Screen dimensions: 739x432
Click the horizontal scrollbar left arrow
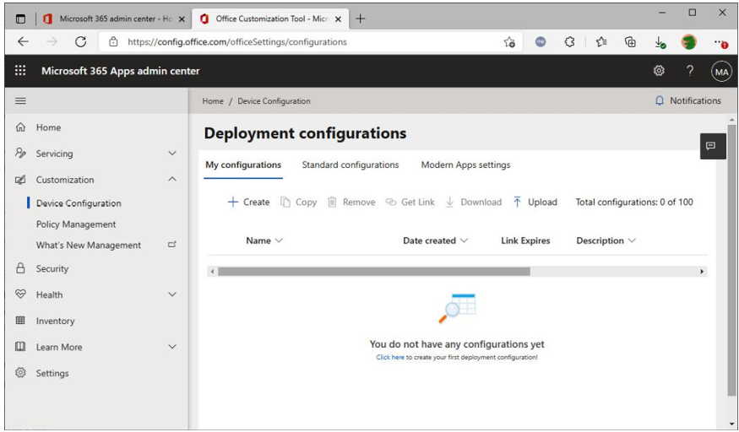point(212,272)
